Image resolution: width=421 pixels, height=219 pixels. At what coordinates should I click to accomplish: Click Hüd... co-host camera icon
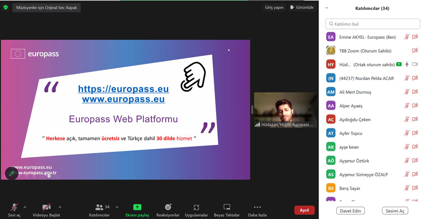(415, 64)
